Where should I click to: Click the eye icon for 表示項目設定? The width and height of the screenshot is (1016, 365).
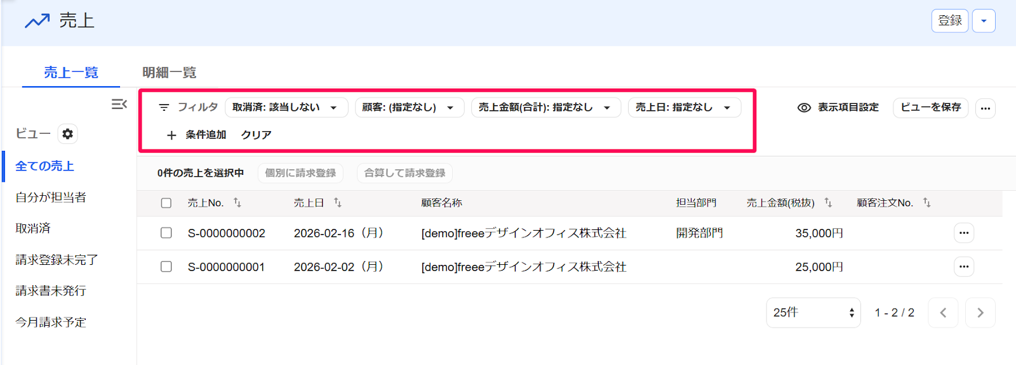(x=804, y=108)
